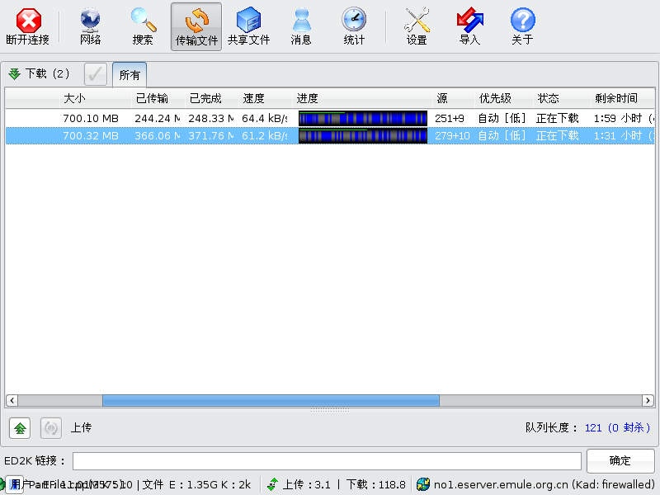Sort by the 优先级 column header
Viewport: 660px width, 495px height.
click(504, 98)
